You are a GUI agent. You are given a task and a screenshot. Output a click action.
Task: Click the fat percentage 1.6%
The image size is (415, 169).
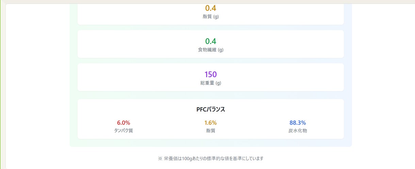click(211, 123)
